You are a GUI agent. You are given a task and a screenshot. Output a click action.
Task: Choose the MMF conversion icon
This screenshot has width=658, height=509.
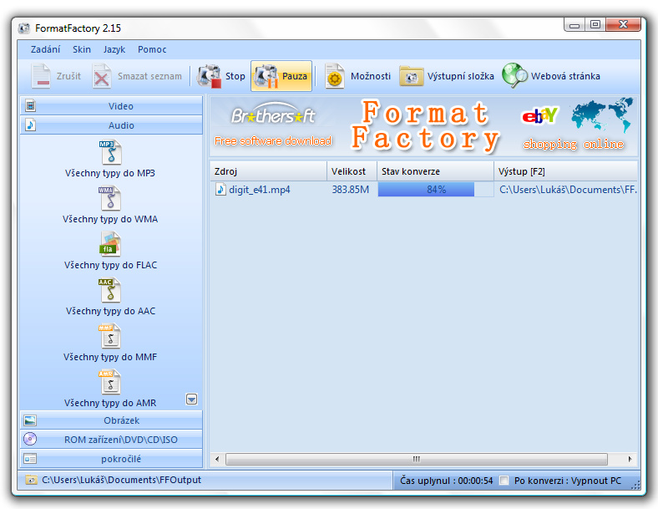pyautogui.click(x=111, y=336)
